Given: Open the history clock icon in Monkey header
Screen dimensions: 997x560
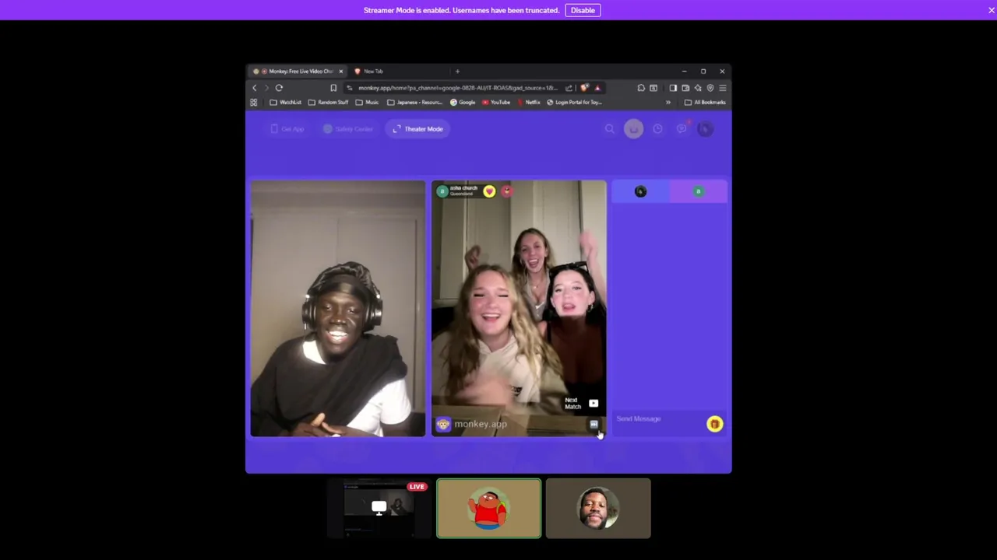Looking at the screenshot, I should pos(657,129).
